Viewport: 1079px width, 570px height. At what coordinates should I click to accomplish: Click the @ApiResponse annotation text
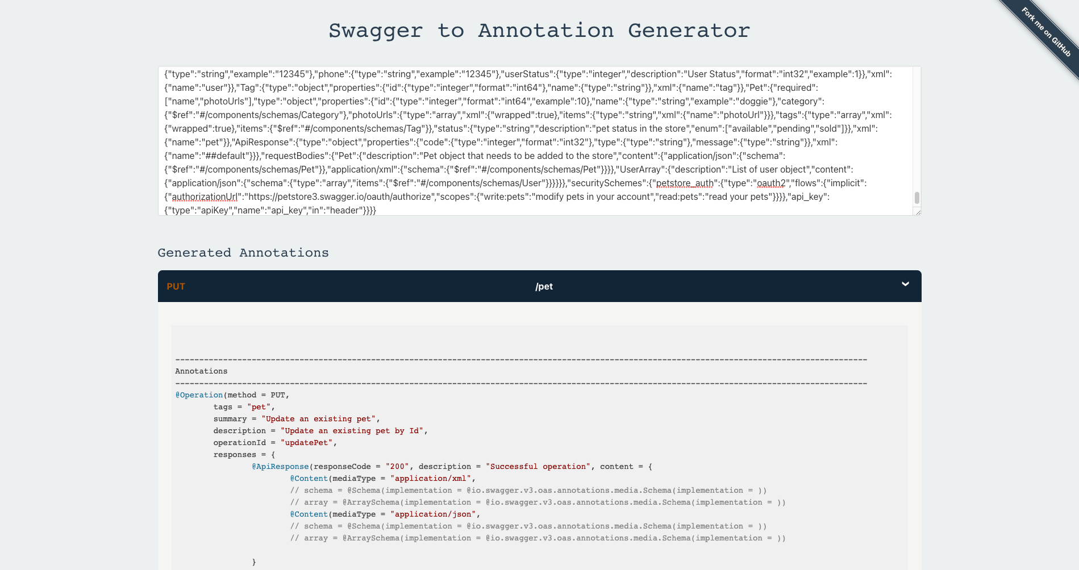[x=281, y=467]
